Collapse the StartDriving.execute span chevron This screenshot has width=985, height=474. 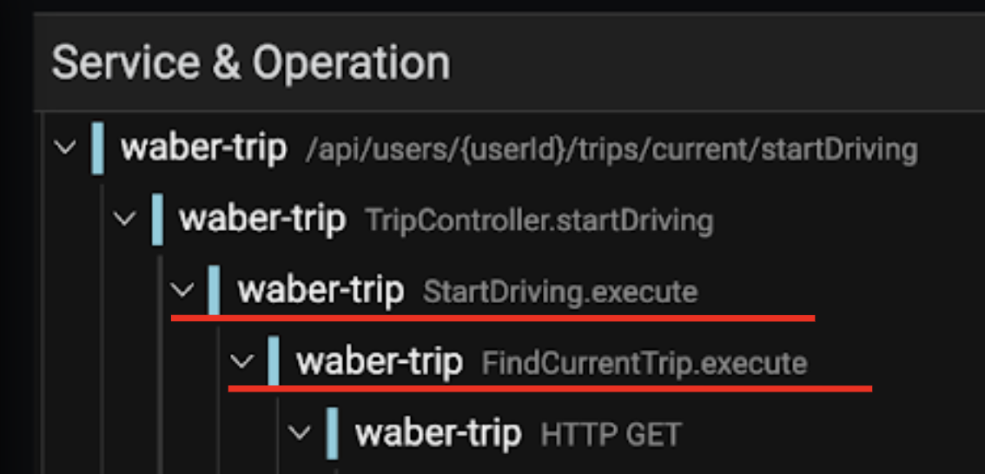[183, 289]
